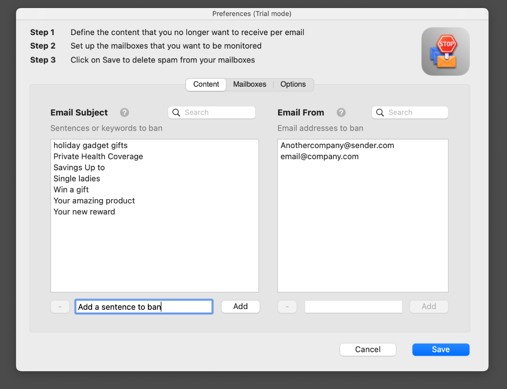Click Add next to sentence field

(240, 307)
